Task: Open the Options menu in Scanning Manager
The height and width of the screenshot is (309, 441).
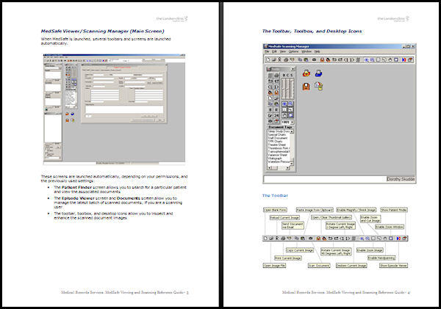Action: tap(293, 51)
